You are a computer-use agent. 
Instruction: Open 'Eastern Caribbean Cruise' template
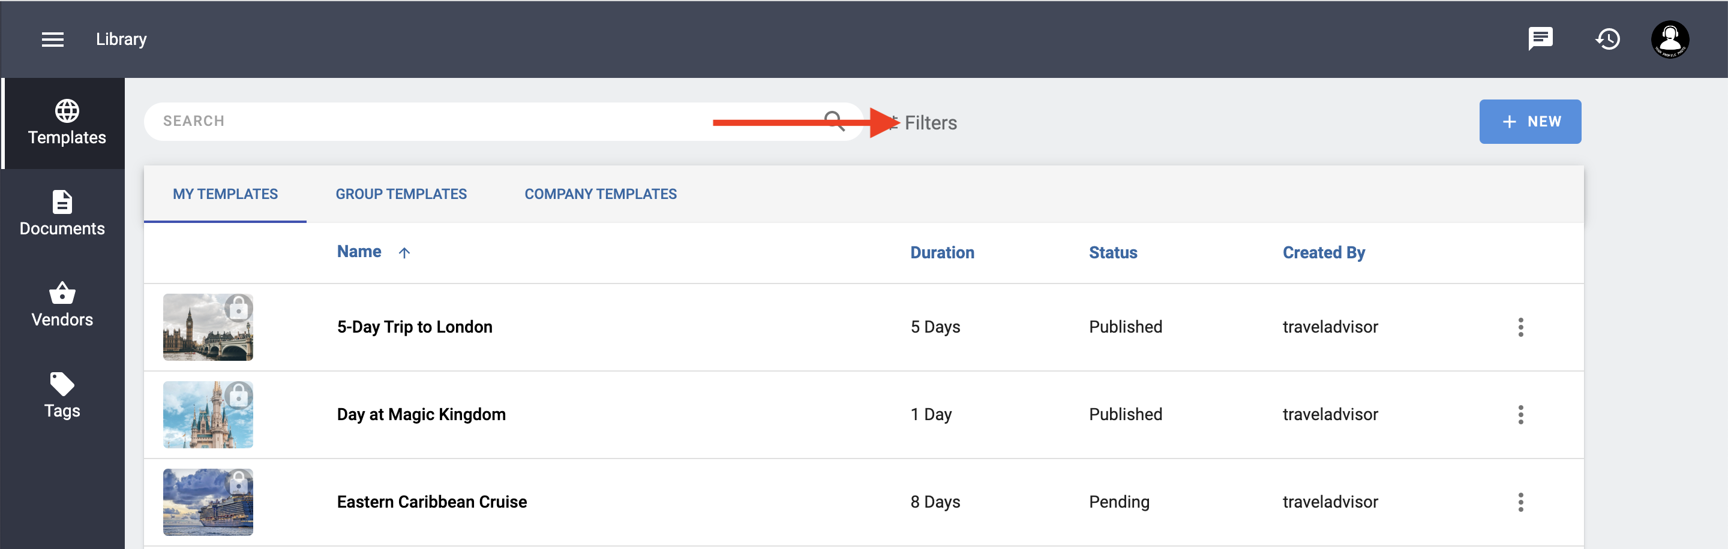(x=432, y=502)
